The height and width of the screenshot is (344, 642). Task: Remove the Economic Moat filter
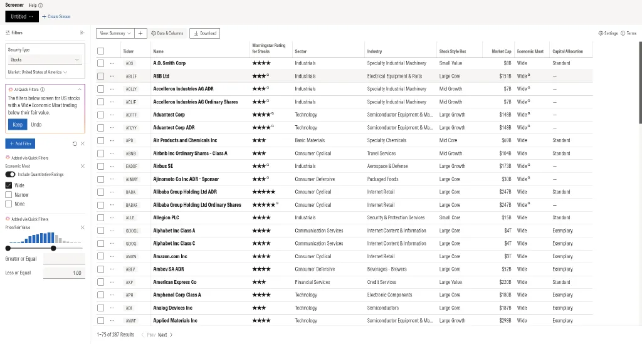coord(83,166)
